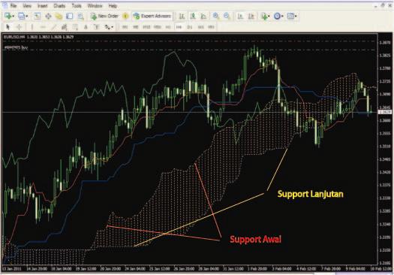
Task: Select the Equidistant Channel tool
Action: [x=65, y=27]
